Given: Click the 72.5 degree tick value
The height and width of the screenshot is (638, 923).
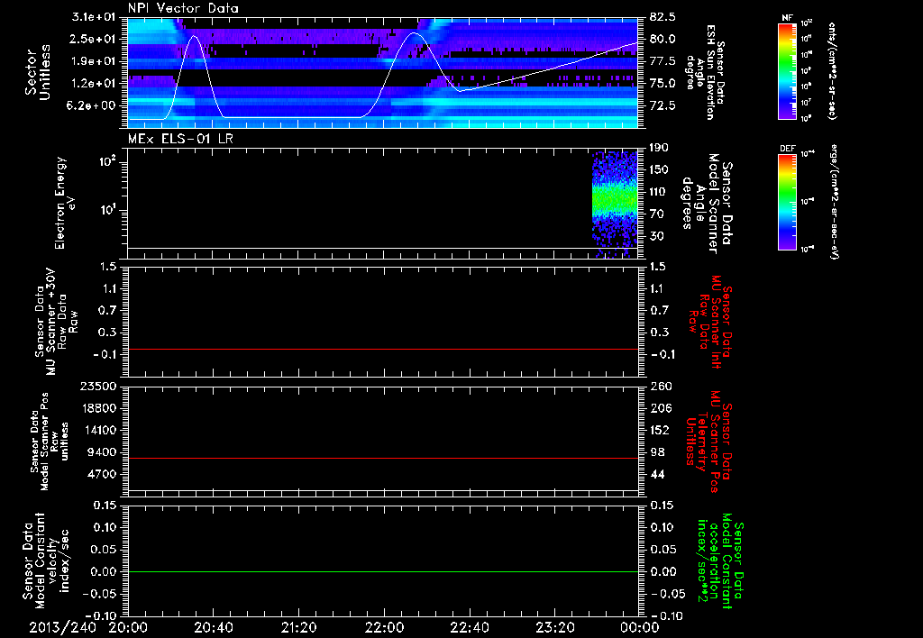Looking at the screenshot, I should click(663, 105).
